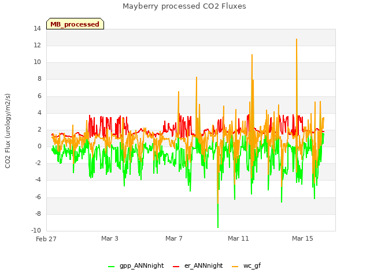The height and width of the screenshot is (277, 370).
Task: Select the MB_processed tab
Action: point(75,24)
